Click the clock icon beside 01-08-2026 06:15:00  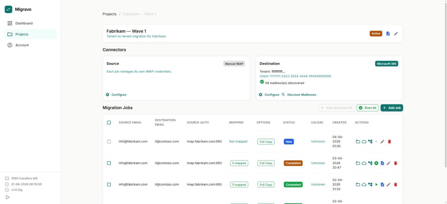(x=7, y=184)
